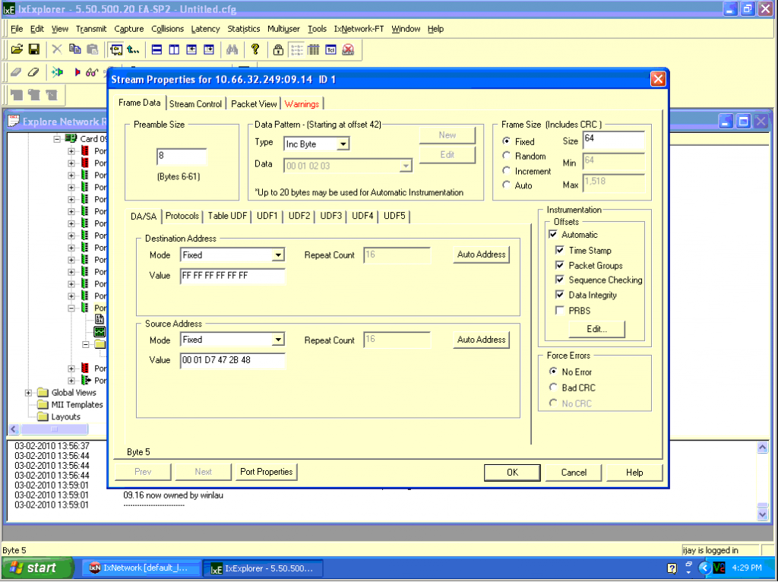Open the Destination Address Mode dropdown
This screenshot has height=582, width=778.
[x=278, y=255]
